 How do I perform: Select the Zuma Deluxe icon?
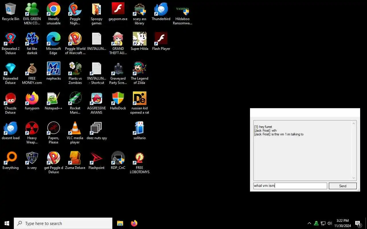click(x=75, y=161)
